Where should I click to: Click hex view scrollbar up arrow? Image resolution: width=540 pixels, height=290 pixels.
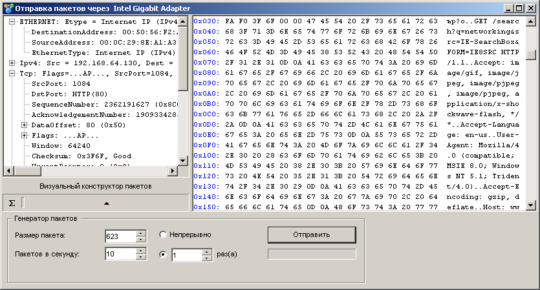(x=531, y=21)
